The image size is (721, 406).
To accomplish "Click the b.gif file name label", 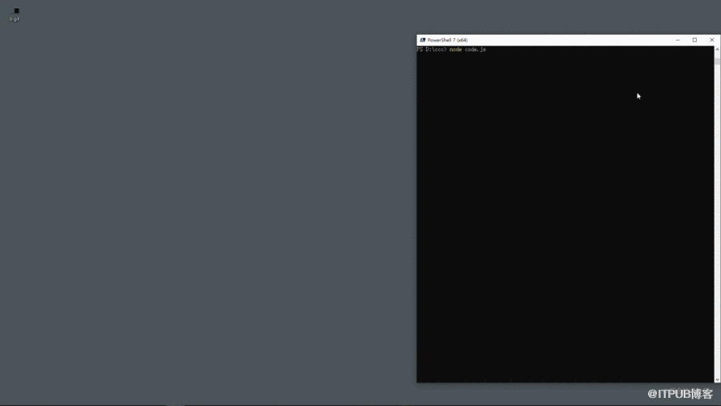I will click(15, 19).
